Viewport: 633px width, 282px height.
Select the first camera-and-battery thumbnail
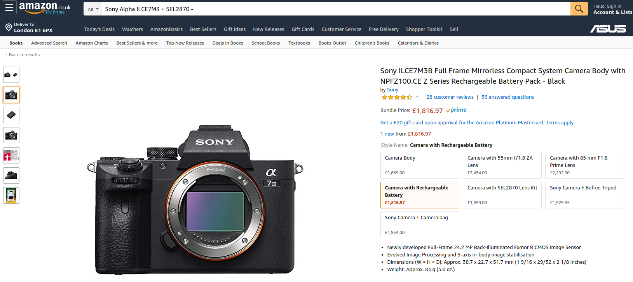click(x=11, y=75)
